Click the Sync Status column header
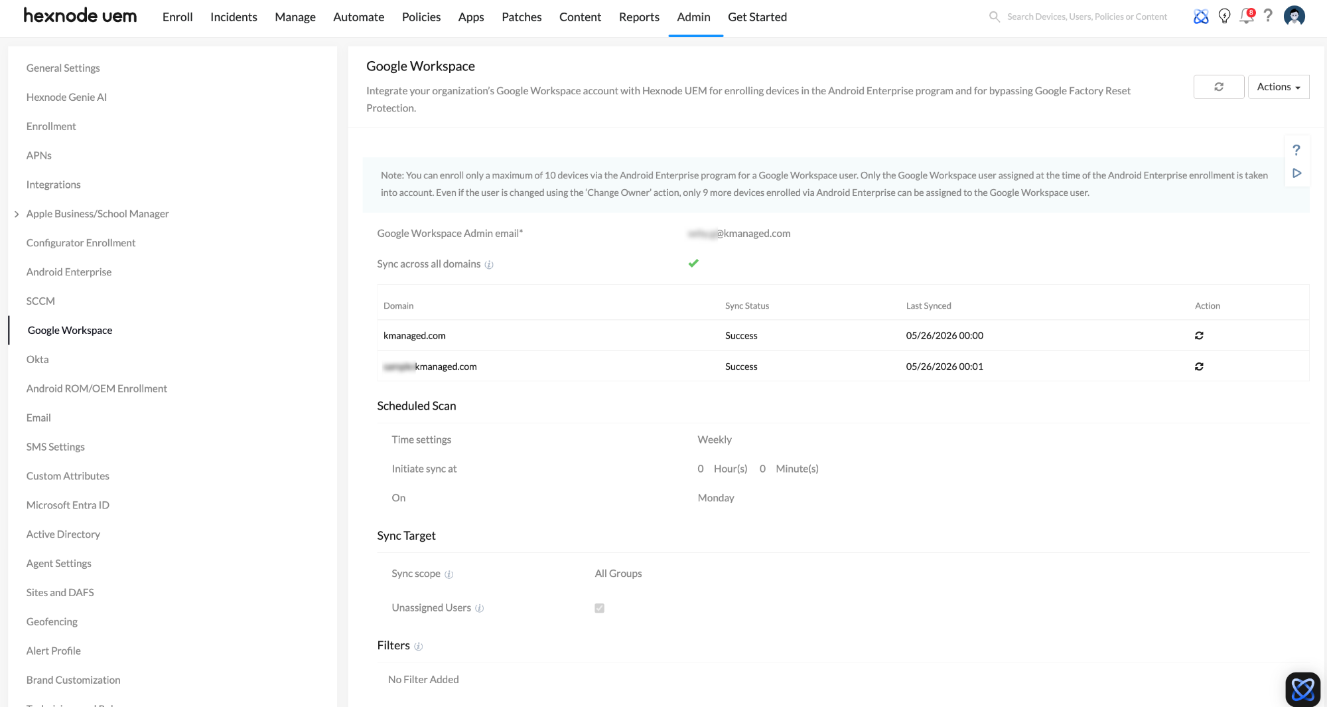This screenshot has width=1327, height=707. 747,306
